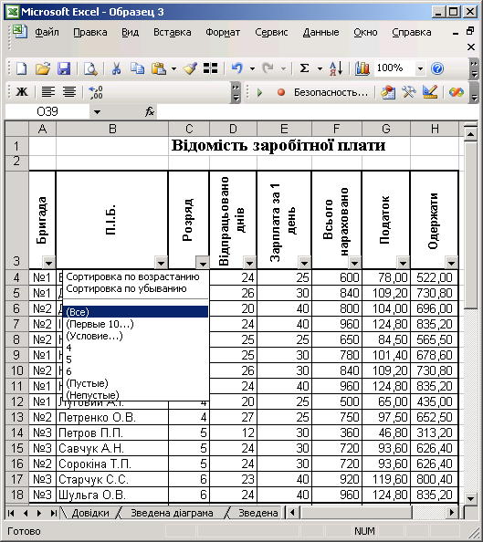Open Print Preview with the magnifier page icon
Screen dimensions: 483x542
[90, 68]
